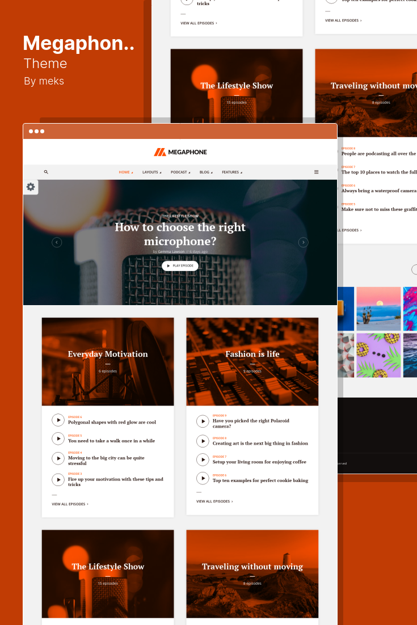The height and width of the screenshot is (625, 417).
Task: Click episode title Have you picked the right Polaroid
Action: coord(251,423)
